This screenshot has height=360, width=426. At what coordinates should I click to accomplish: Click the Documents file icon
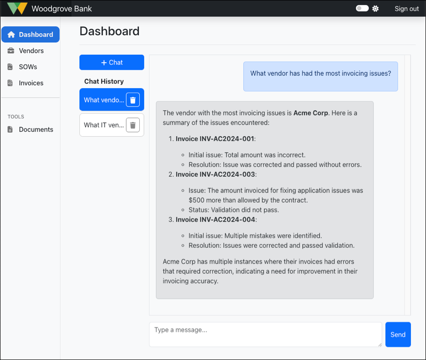click(x=10, y=129)
